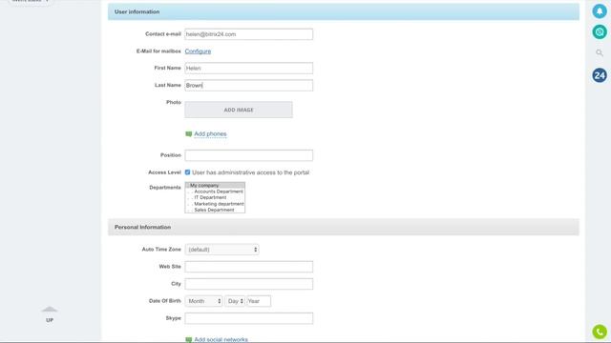Click the UP label to scroll top
The height and width of the screenshot is (343, 611).
coord(50,320)
